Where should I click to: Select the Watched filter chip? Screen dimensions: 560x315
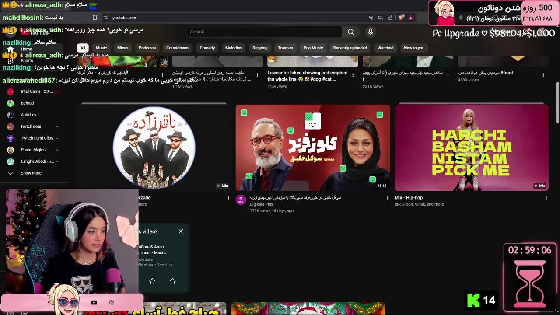pos(385,48)
